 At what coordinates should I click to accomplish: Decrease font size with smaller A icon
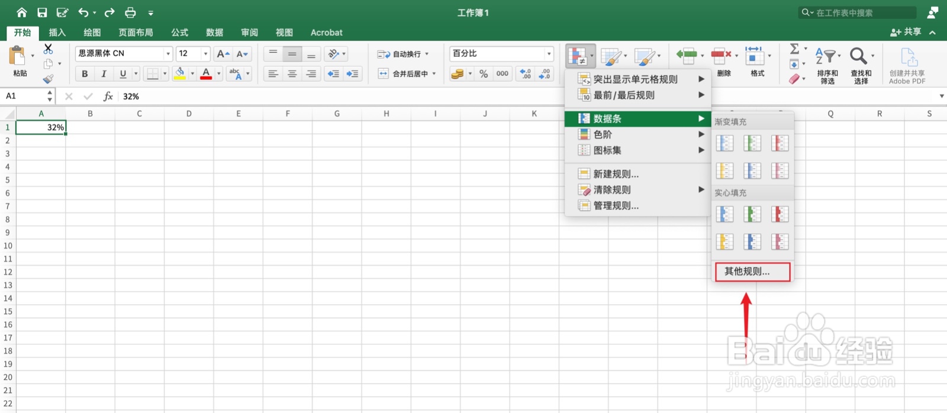[242, 54]
